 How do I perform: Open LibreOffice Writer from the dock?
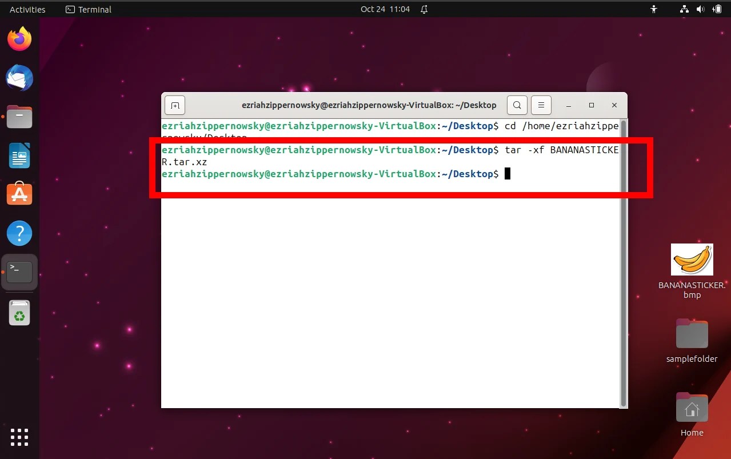coord(19,155)
